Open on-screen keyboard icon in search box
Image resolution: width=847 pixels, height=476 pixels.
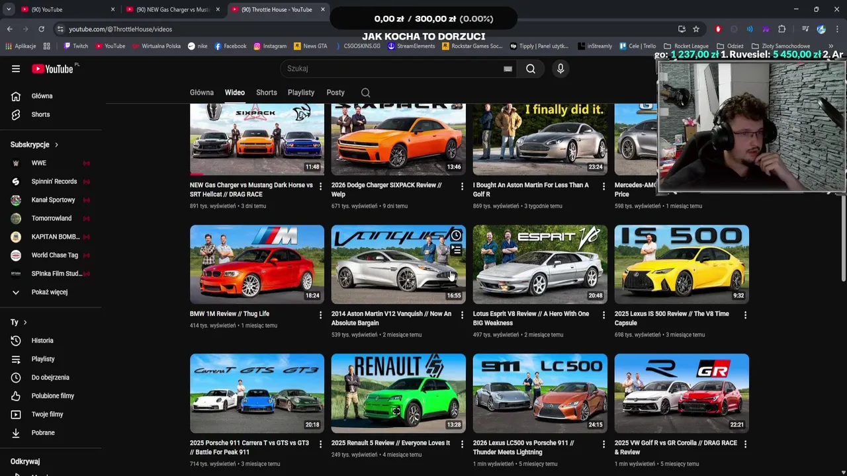[x=508, y=69]
